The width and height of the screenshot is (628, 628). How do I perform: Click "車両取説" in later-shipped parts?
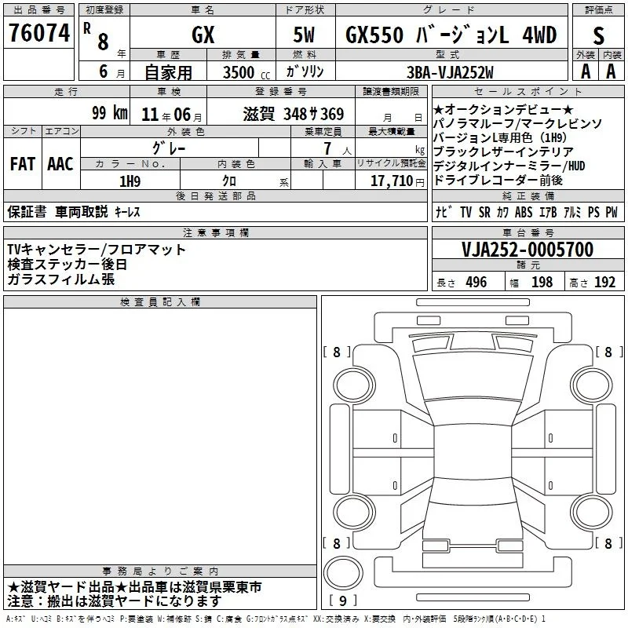pos(82,211)
